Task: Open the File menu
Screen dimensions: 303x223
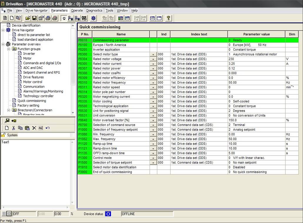Action: (10, 10)
